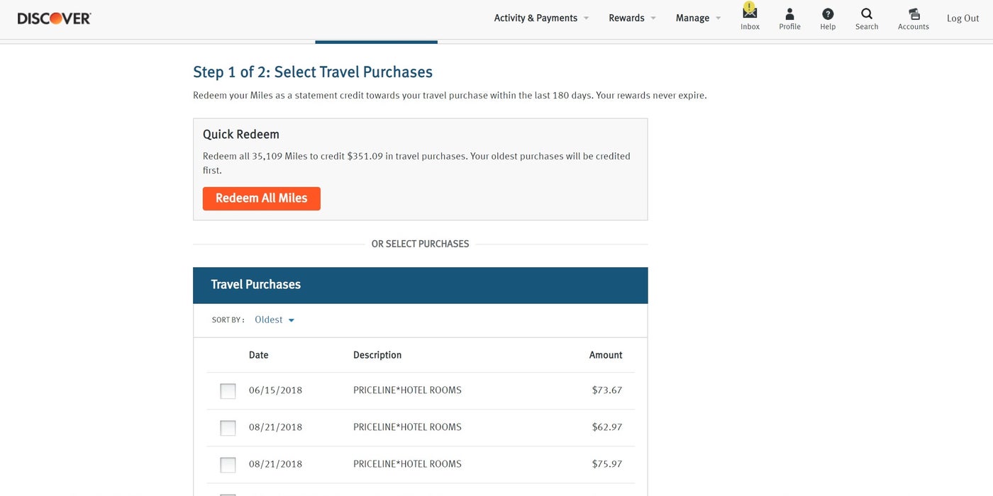Click the Redeem All Miles button
The width and height of the screenshot is (993, 496).
coord(261,198)
